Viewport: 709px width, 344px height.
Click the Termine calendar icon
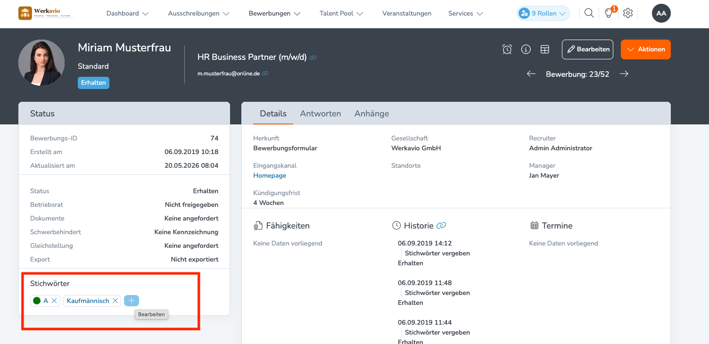534,226
